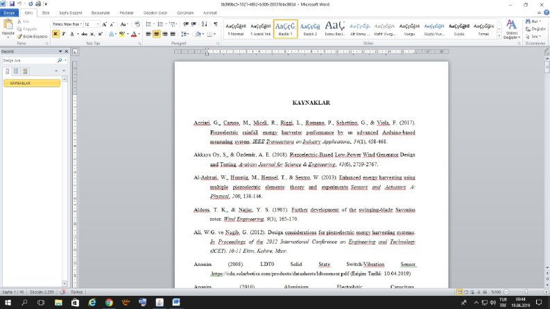The width and height of the screenshot is (550, 309).
Task: Toggle center alignment button
Action: (157, 34)
